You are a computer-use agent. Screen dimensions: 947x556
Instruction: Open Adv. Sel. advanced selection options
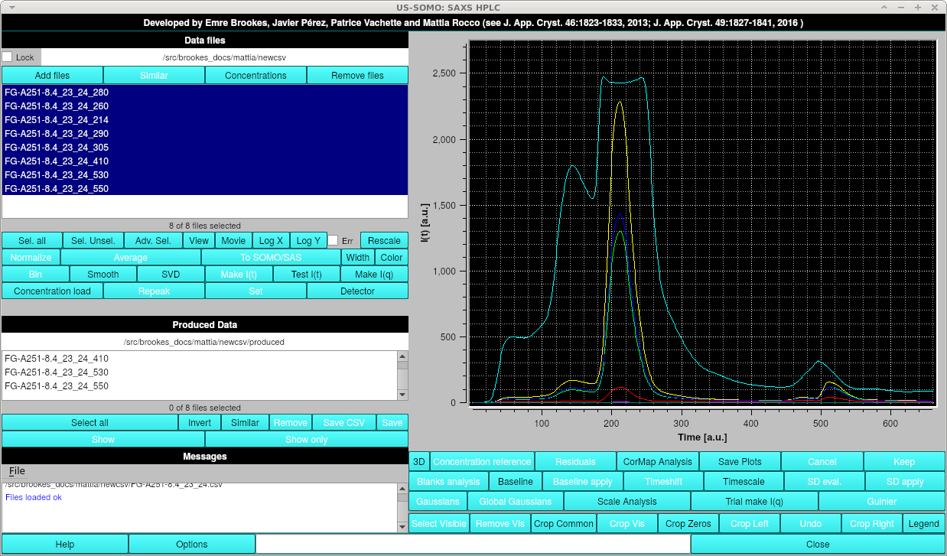(153, 239)
